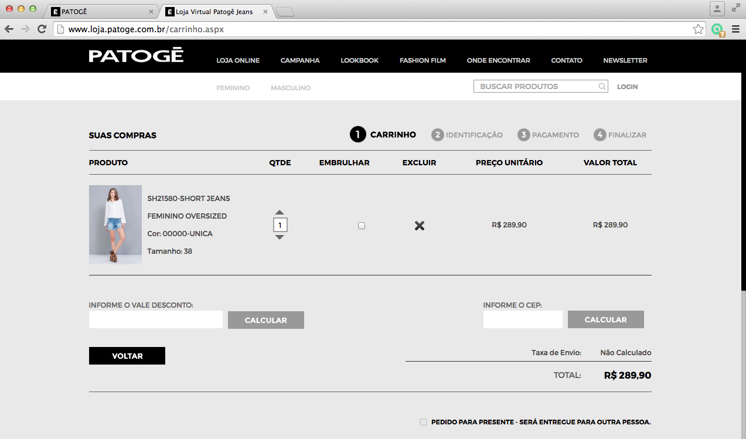Click the search magnifier icon
The image size is (746, 439).
[x=602, y=87]
